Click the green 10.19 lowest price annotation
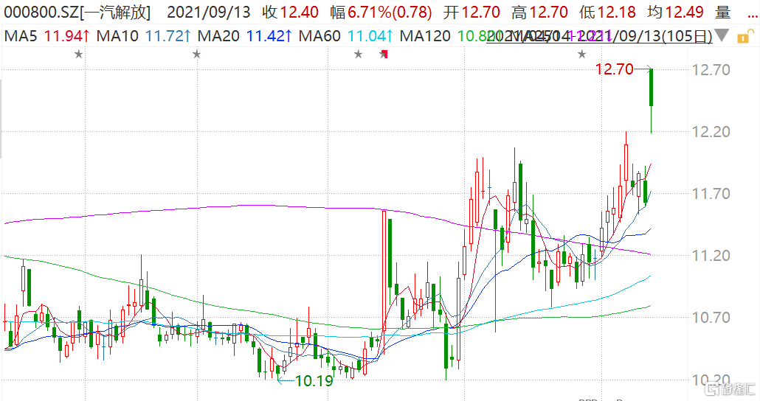The image size is (760, 401). click(314, 381)
